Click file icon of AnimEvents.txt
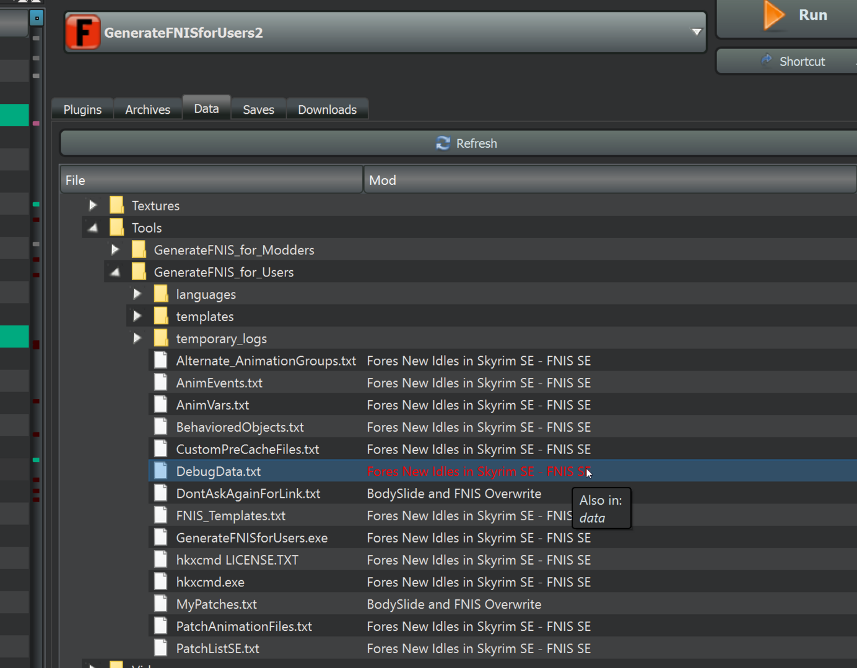857x668 pixels. [x=161, y=382]
